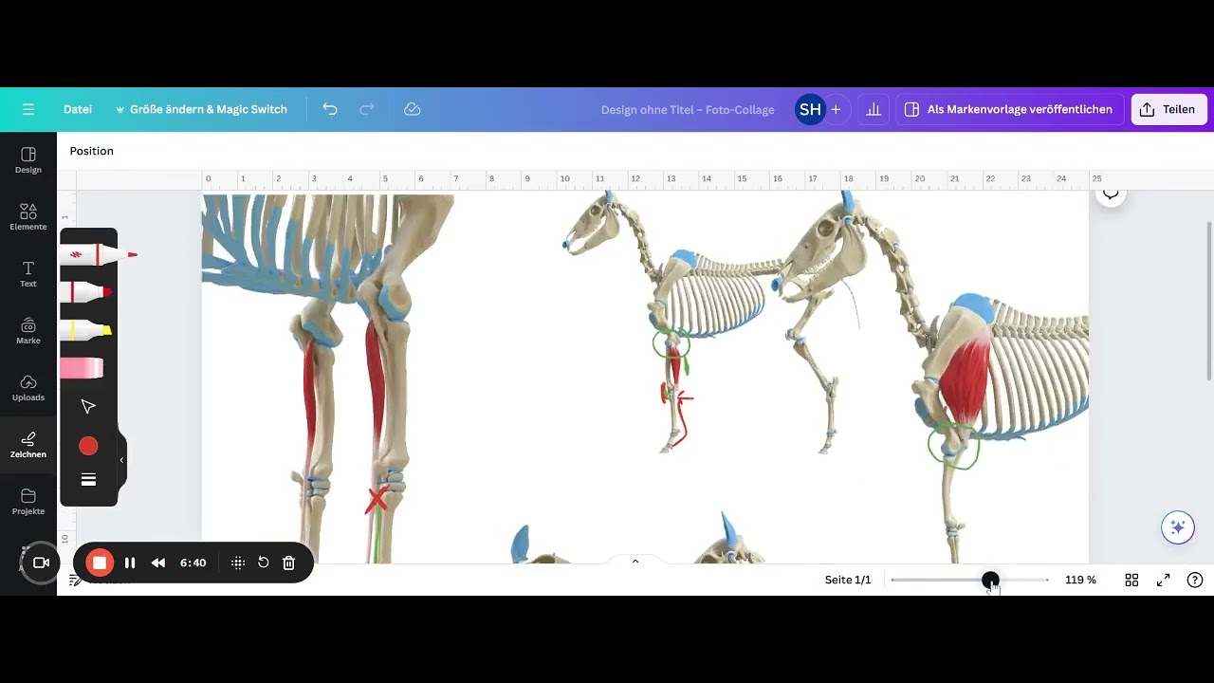Select the Zeichnen draw tab
The width and height of the screenshot is (1214, 683).
tap(28, 445)
